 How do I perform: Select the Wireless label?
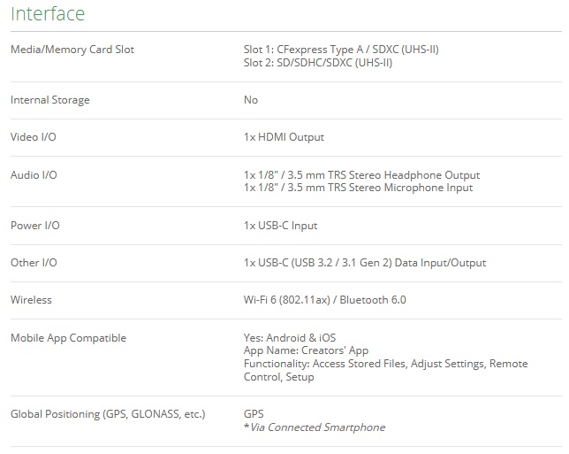(31, 300)
